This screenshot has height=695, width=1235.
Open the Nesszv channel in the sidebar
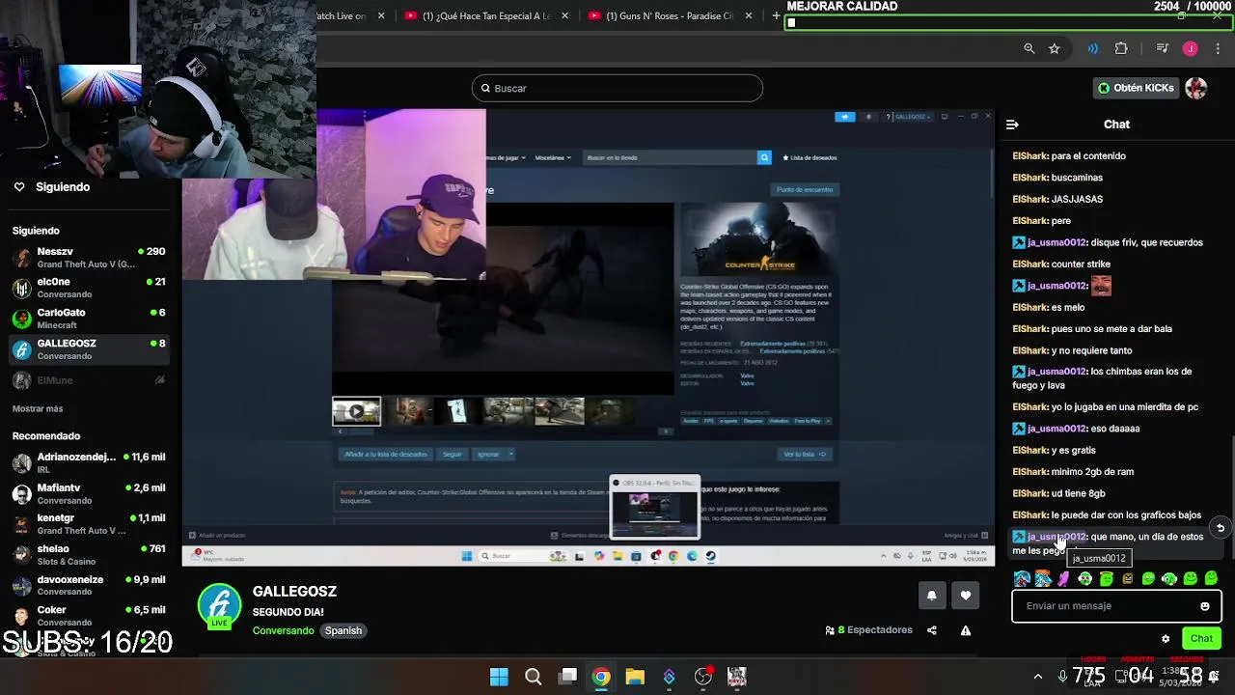tap(89, 258)
